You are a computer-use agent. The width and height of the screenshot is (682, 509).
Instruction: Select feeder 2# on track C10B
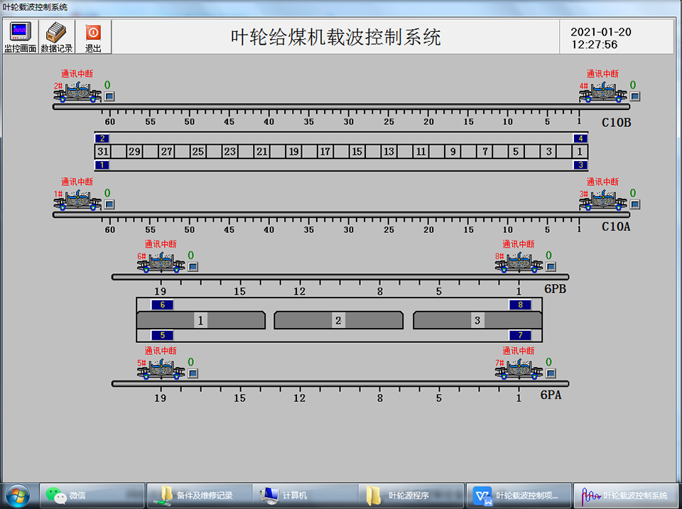tap(77, 92)
